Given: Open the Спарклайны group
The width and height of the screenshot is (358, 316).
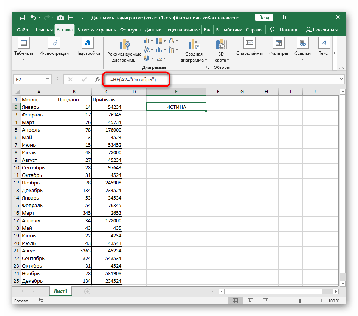Looking at the screenshot, I should [250, 50].
